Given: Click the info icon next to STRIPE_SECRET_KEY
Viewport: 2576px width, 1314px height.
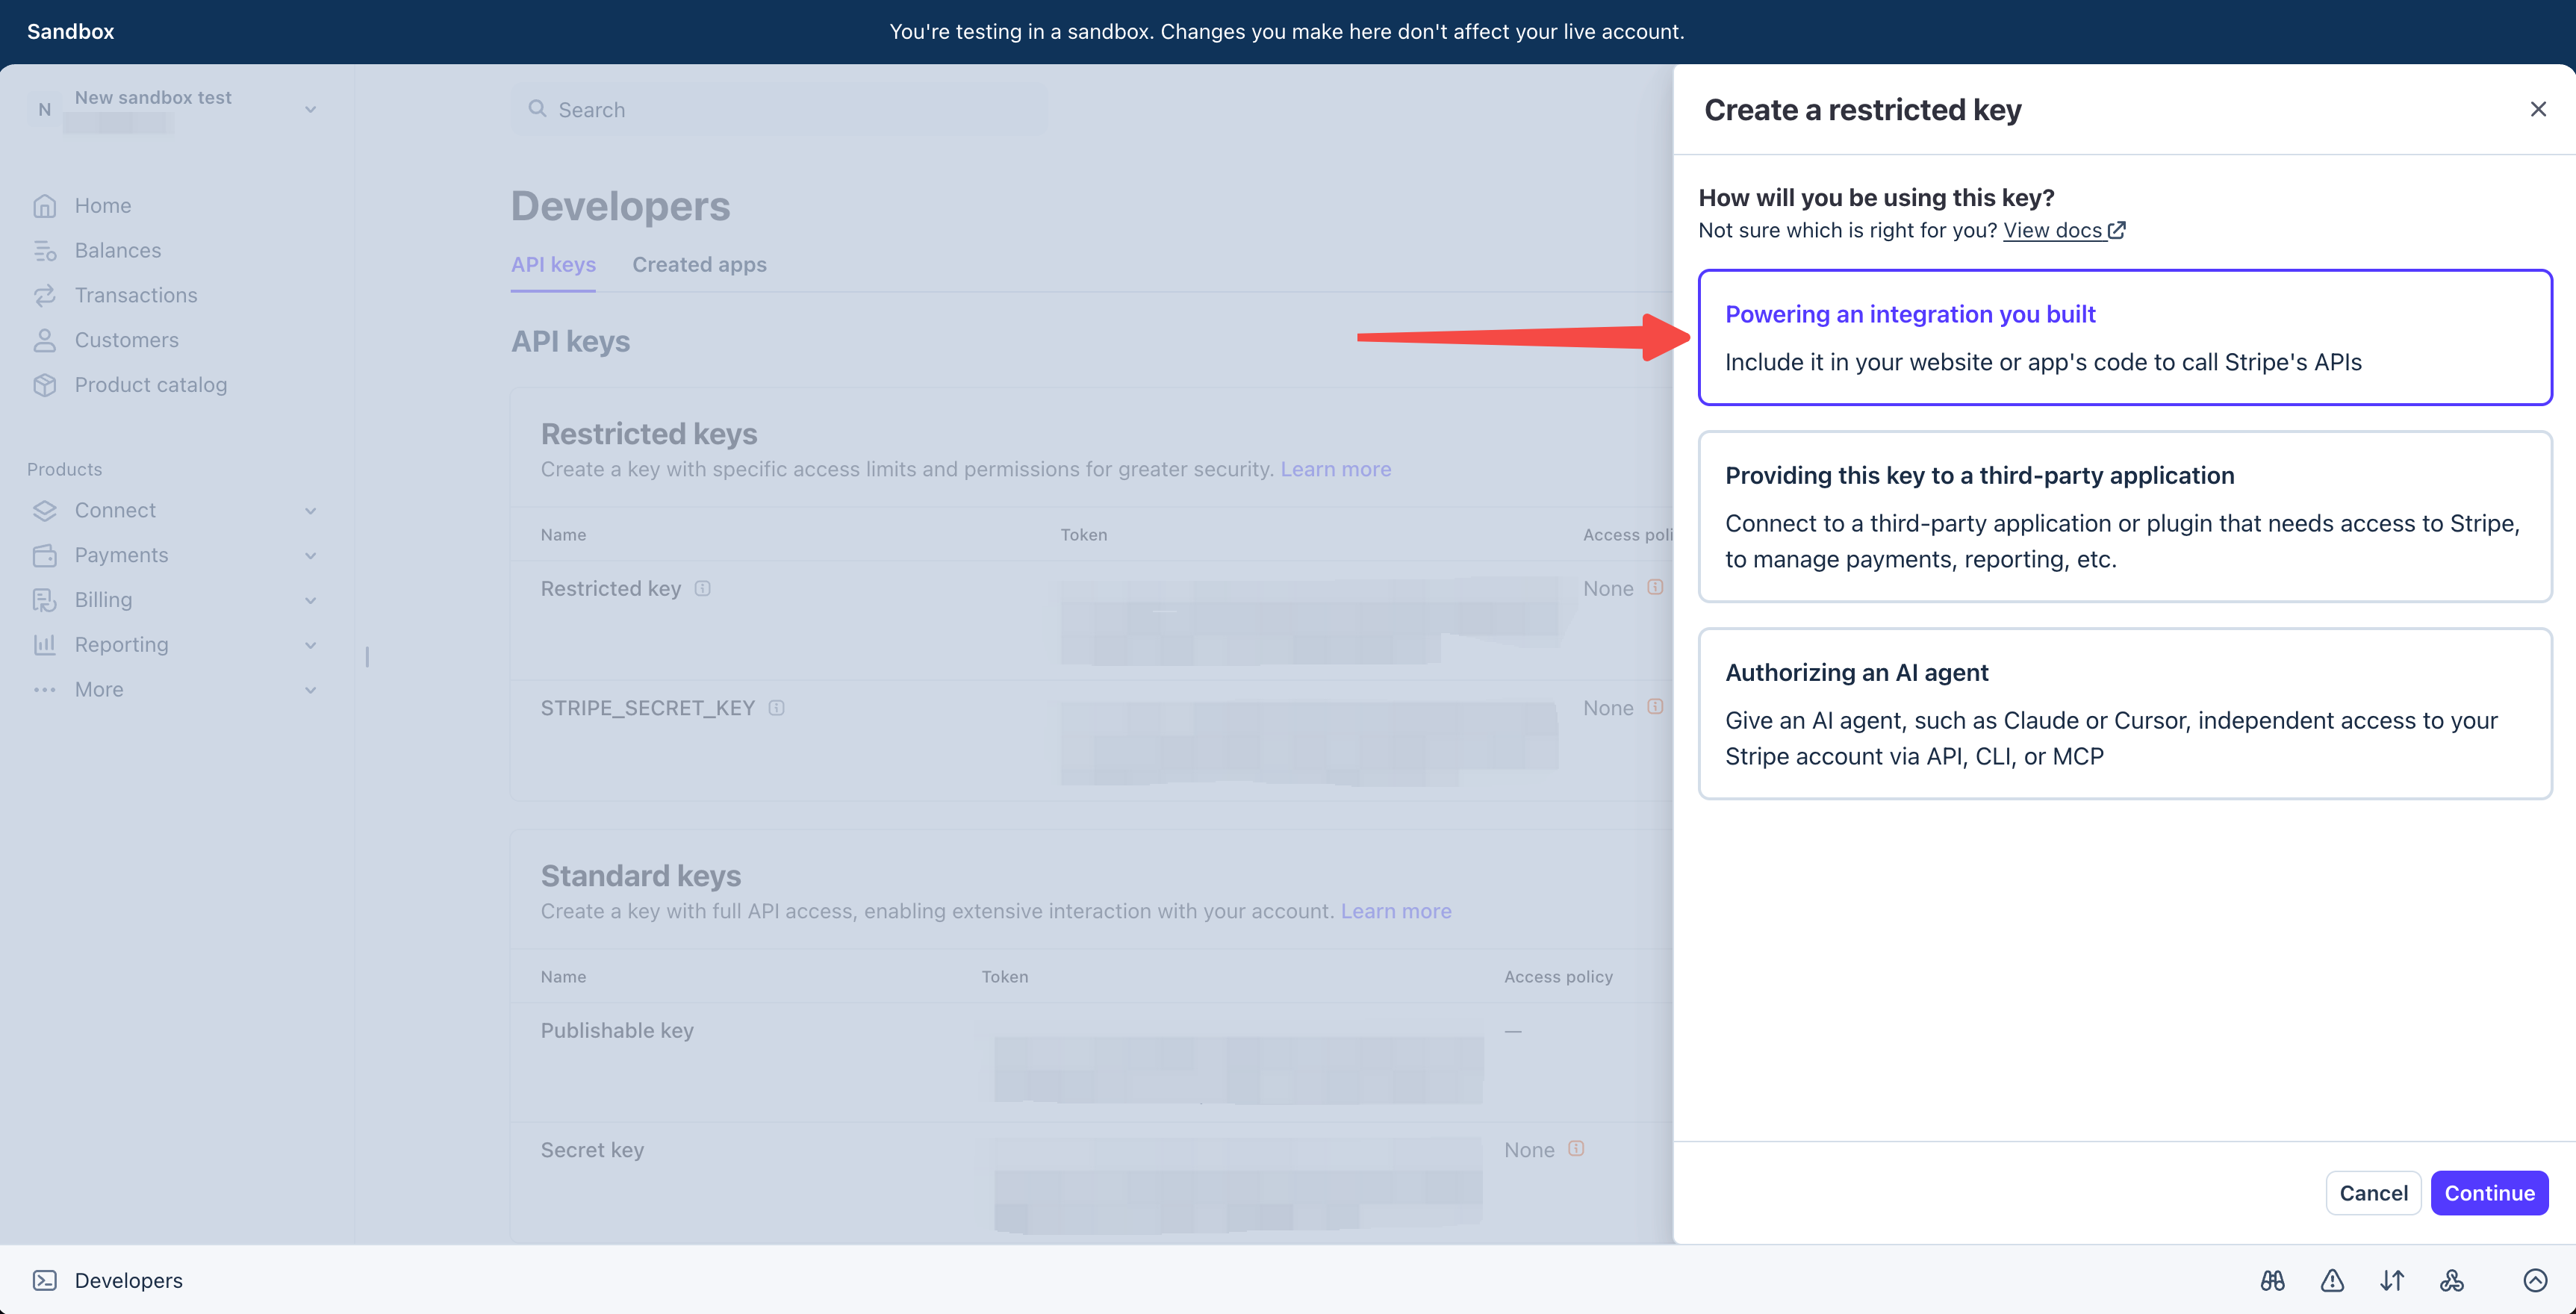Looking at the screenshot, I should click(777, 708).
